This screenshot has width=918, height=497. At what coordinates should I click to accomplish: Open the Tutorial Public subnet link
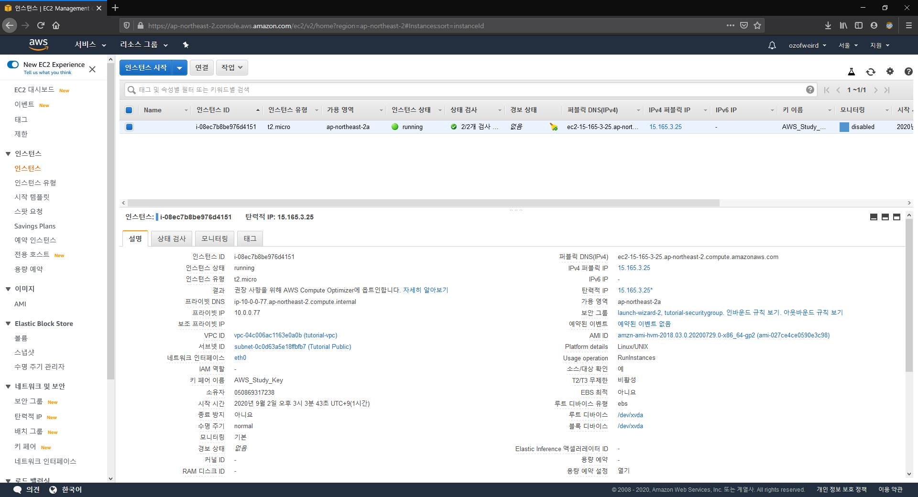click(293, 347)
